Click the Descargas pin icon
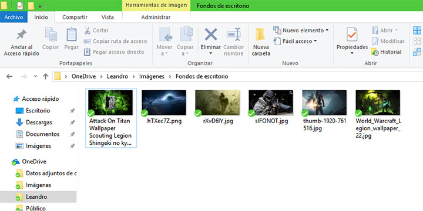 pos(72,122)
